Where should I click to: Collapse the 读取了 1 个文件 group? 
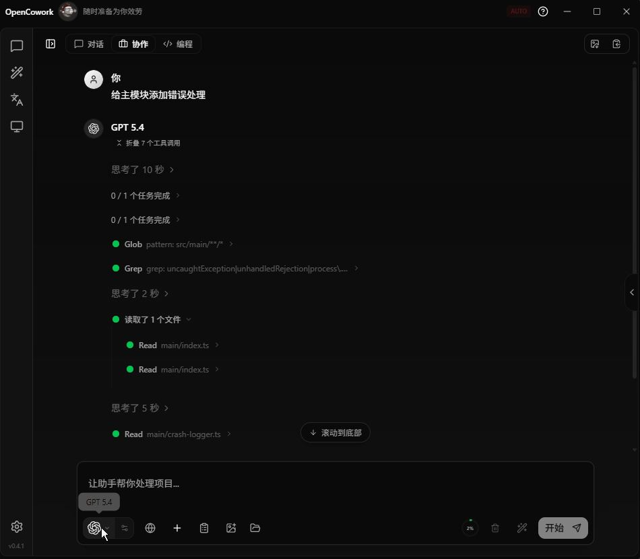tap(158, 319)
